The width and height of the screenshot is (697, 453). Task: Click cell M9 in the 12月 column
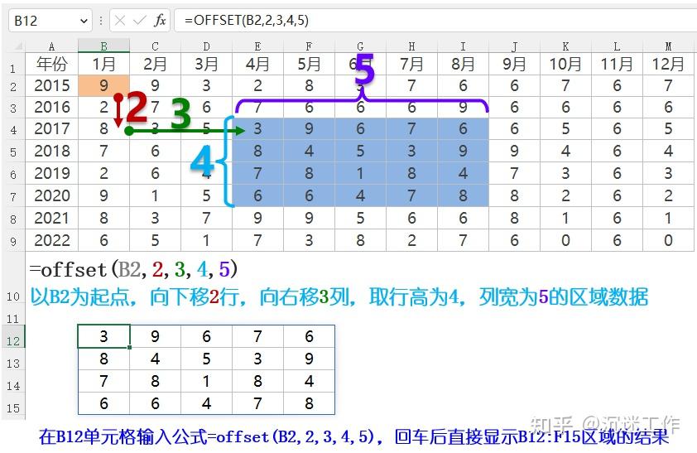tap(669, 240)
